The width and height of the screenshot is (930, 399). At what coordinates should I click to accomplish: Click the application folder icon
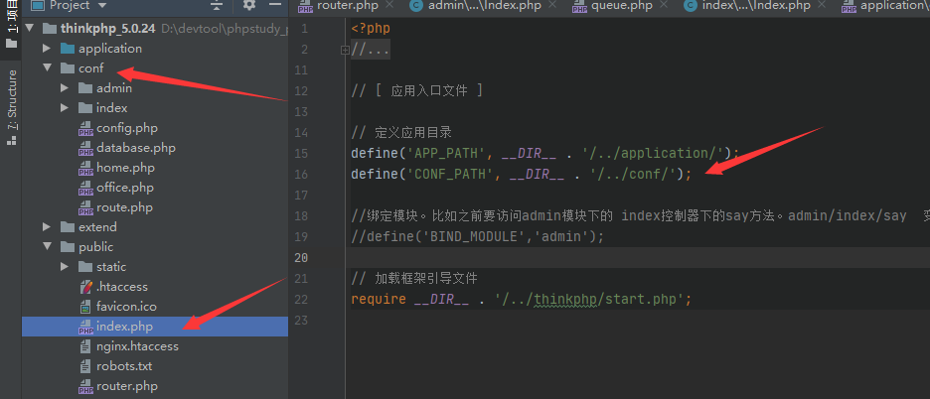tap(68, 49)
